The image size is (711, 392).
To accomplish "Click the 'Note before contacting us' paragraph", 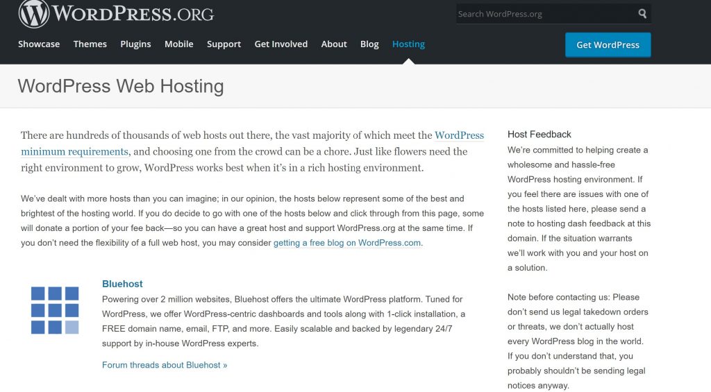I will [x=578, y=341].
